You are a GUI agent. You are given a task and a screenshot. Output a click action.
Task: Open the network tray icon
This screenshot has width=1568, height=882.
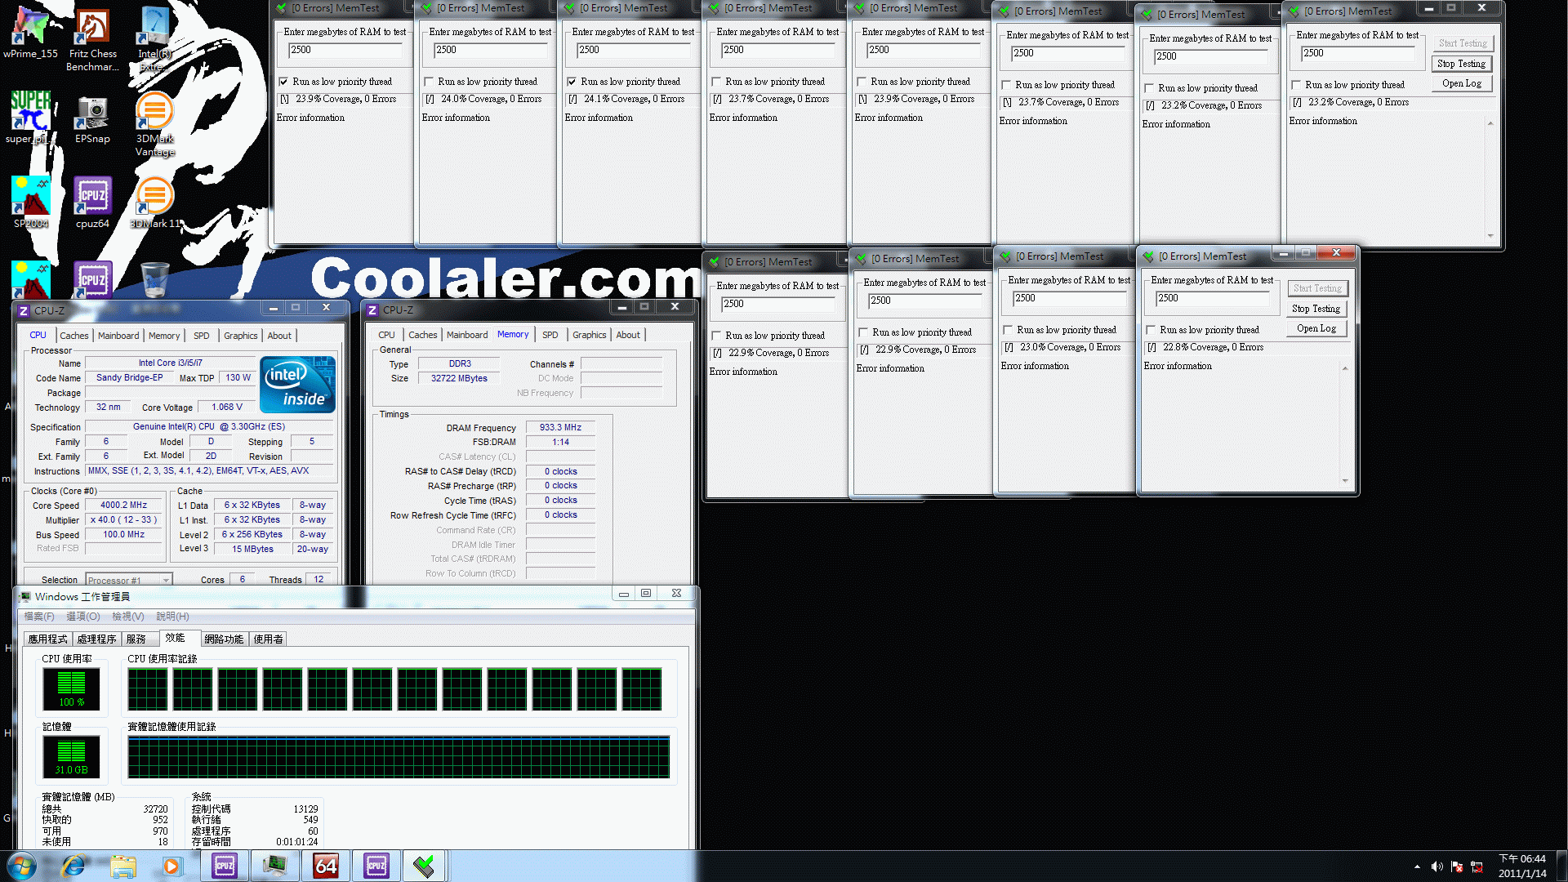point(1477,866)
